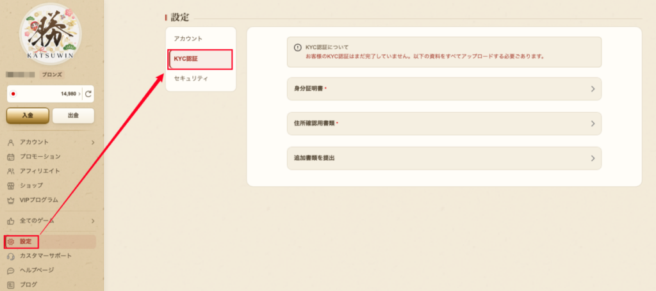
Task: Click the ヘルプページ chat bubble icon
Action: (x=11, y=270)
